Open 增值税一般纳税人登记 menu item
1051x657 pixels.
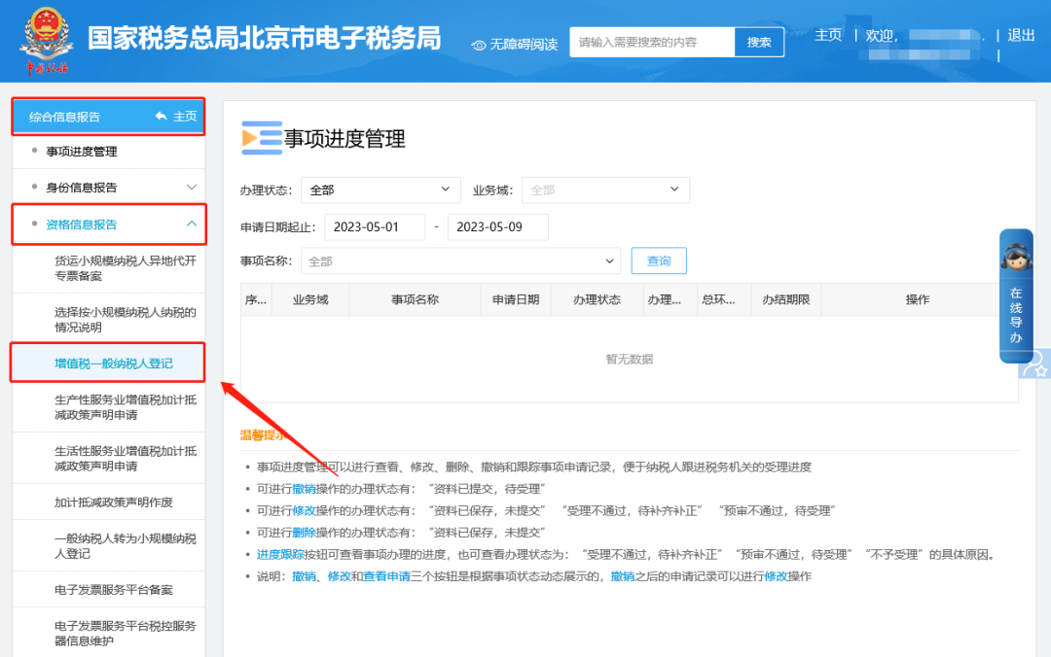point(113,363)
